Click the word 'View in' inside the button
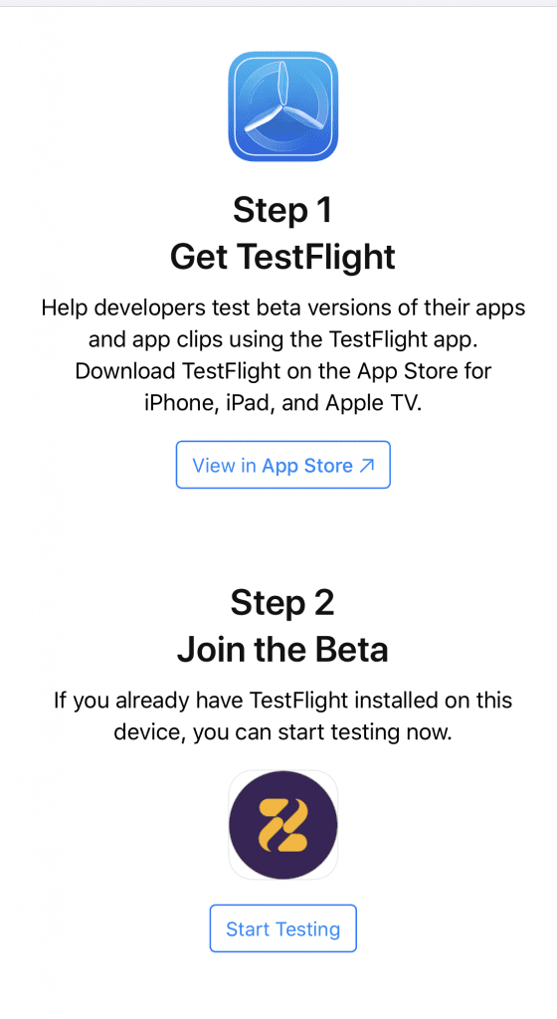Viewport: 557px width, 1019px height. point(224,466)
